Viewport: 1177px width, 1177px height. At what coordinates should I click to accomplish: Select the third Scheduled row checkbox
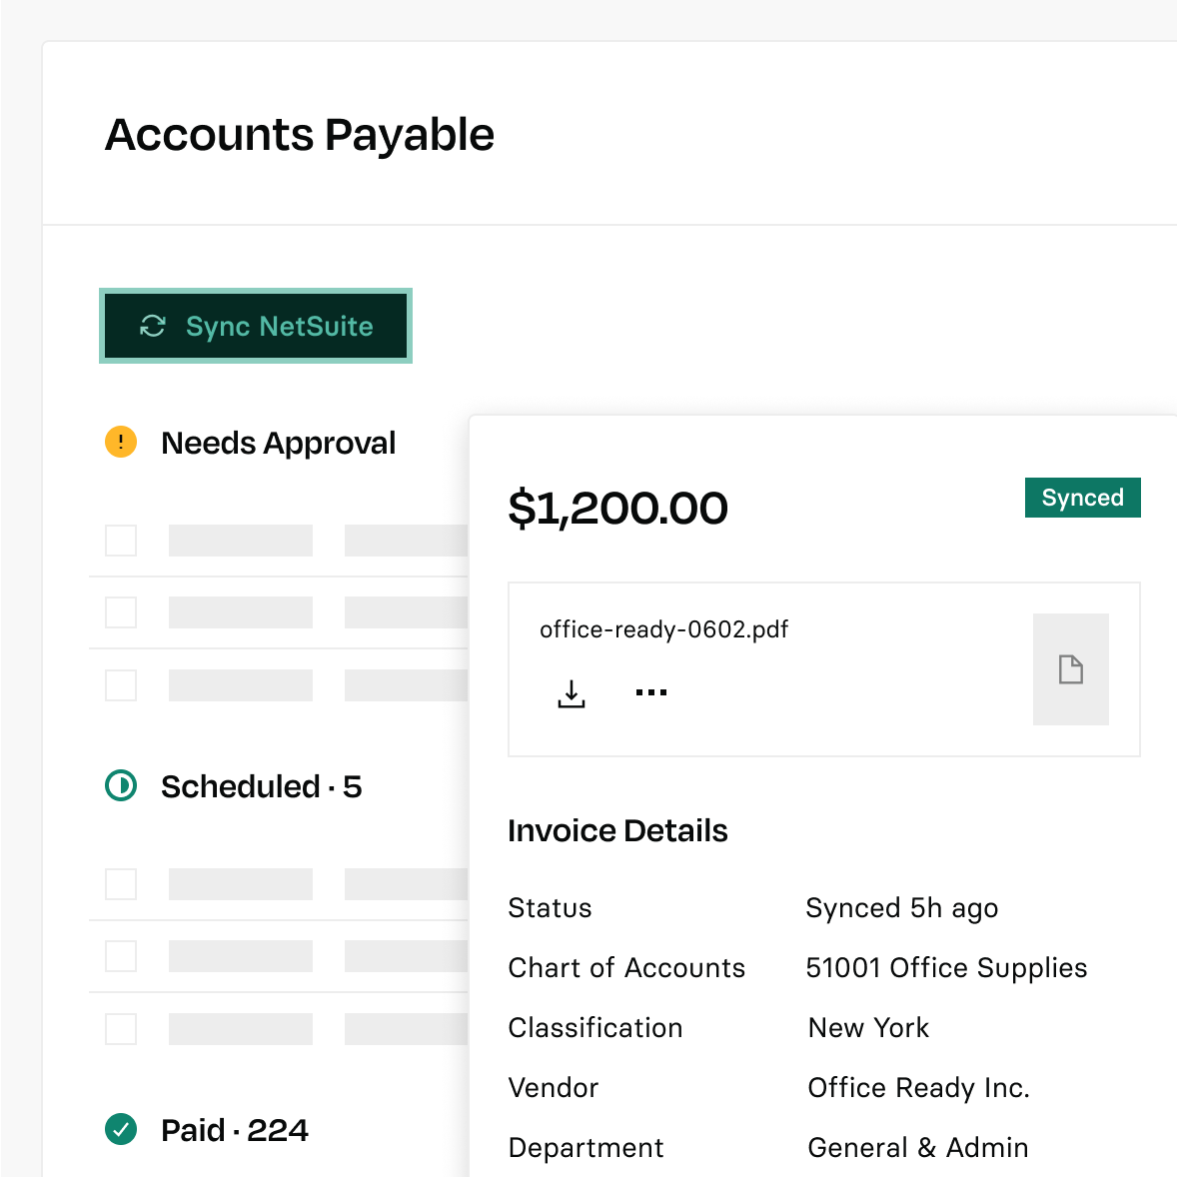coord(121,1029)
